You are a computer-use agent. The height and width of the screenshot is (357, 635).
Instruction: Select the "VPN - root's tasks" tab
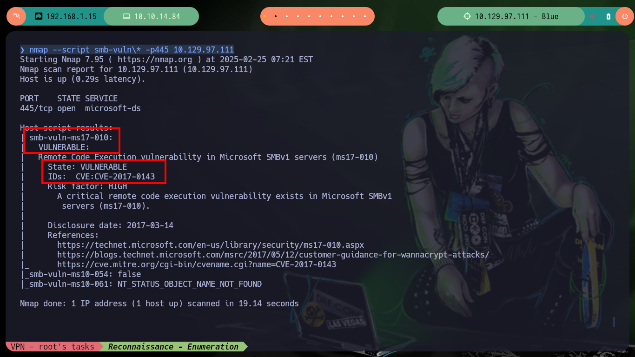(x=53, y=346)
